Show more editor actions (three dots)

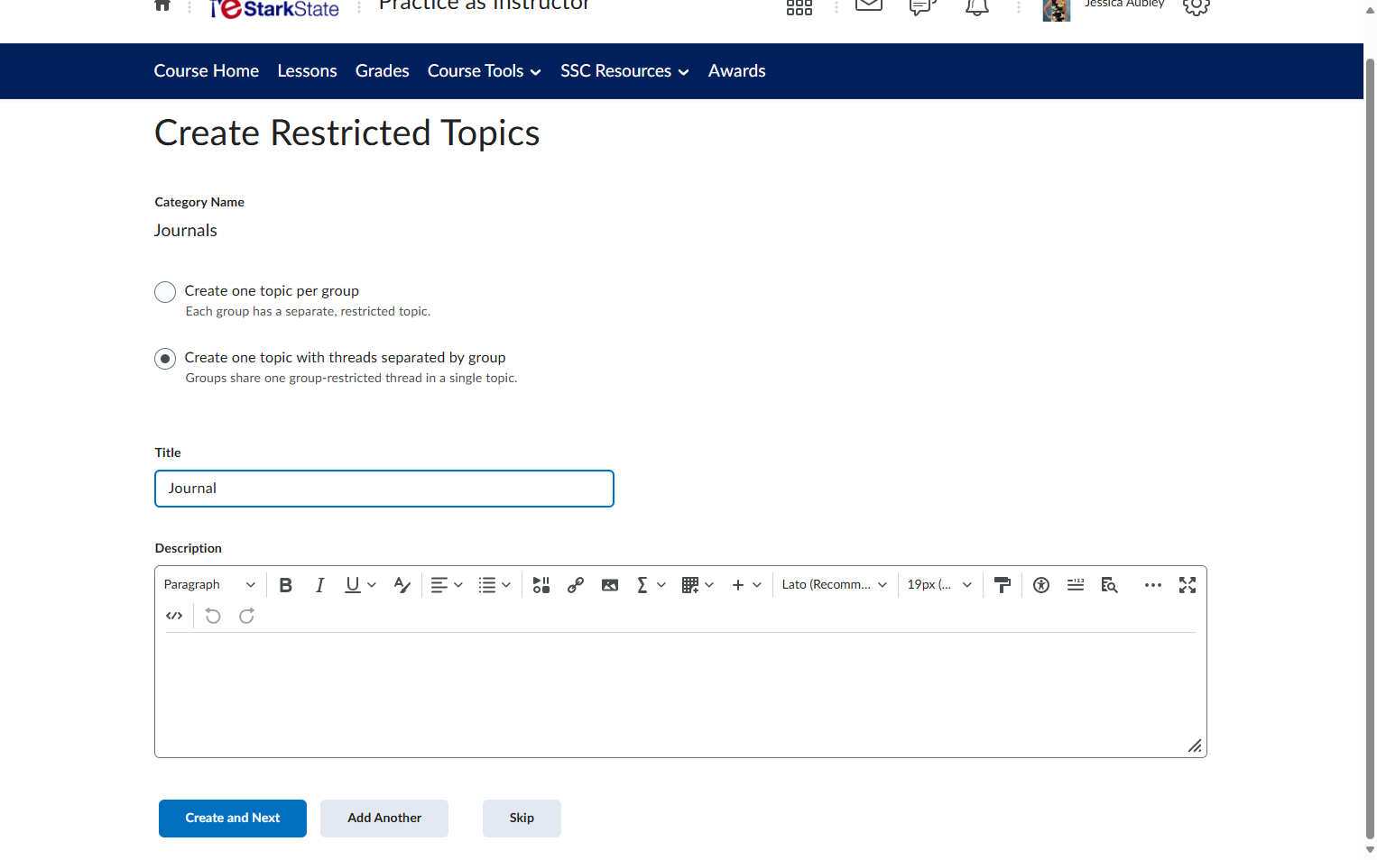[1153, 585]
